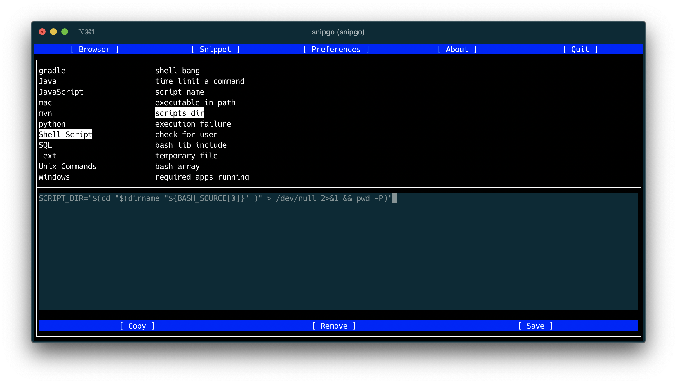This screenshot has height=384, width=677.
Task: Open the About menu
Action: click(x=457, y=49)
